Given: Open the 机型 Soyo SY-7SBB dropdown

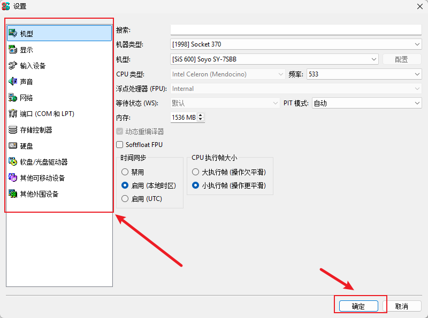Looking at the screenshot, I should [274, 59].
